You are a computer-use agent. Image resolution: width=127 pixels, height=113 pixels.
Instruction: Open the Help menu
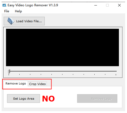pyautogui.click(x=18, y=11)
